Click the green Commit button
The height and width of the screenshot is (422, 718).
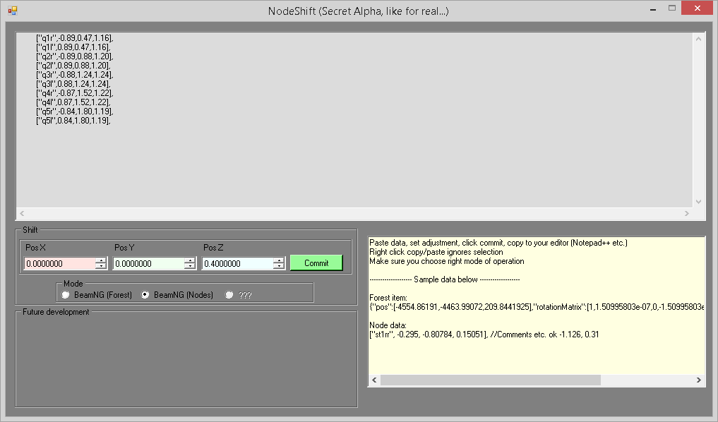[316, 263]
